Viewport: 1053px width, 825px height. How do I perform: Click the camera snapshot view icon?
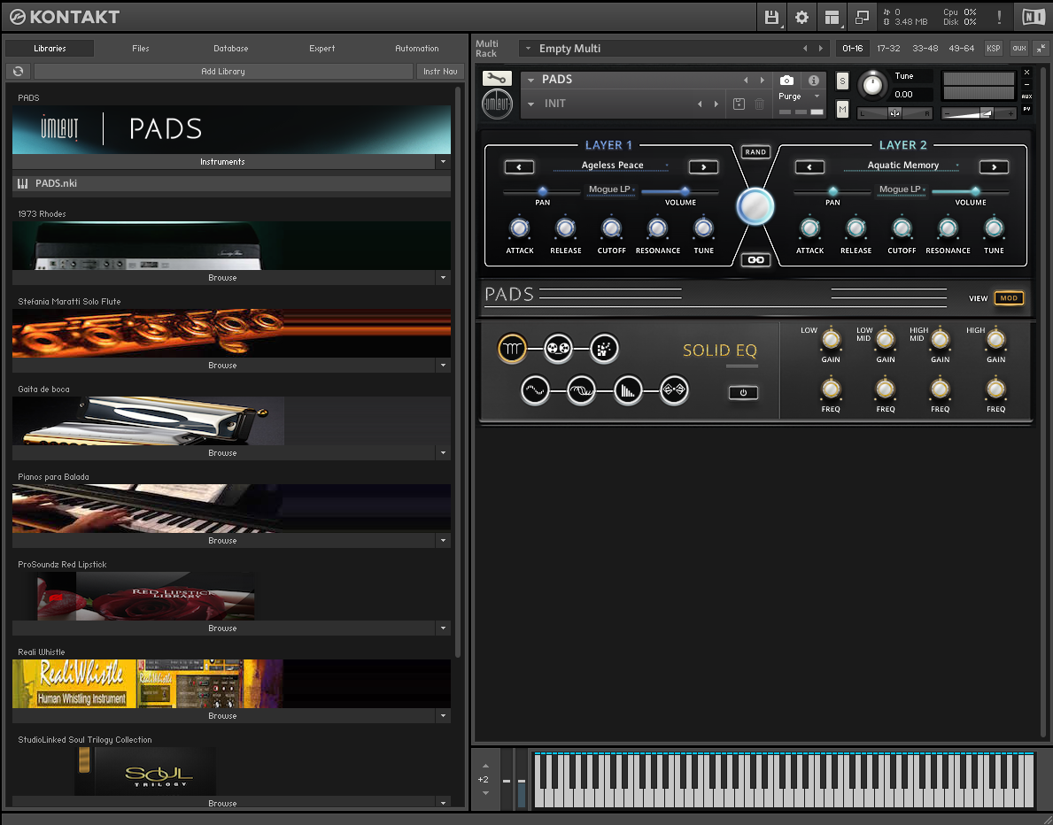click(786, 81)
